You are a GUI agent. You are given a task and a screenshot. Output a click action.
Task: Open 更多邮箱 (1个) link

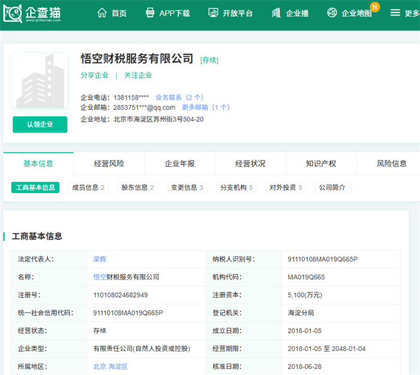206,107
